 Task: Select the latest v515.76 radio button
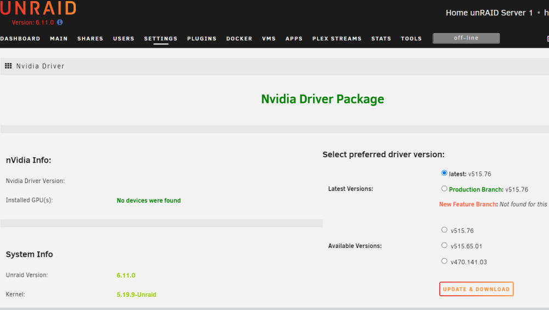pos(444,173)
